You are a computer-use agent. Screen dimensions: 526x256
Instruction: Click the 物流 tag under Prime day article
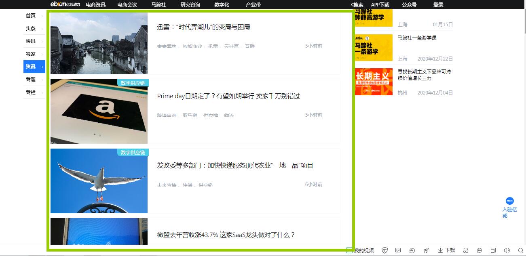[229, 115]
